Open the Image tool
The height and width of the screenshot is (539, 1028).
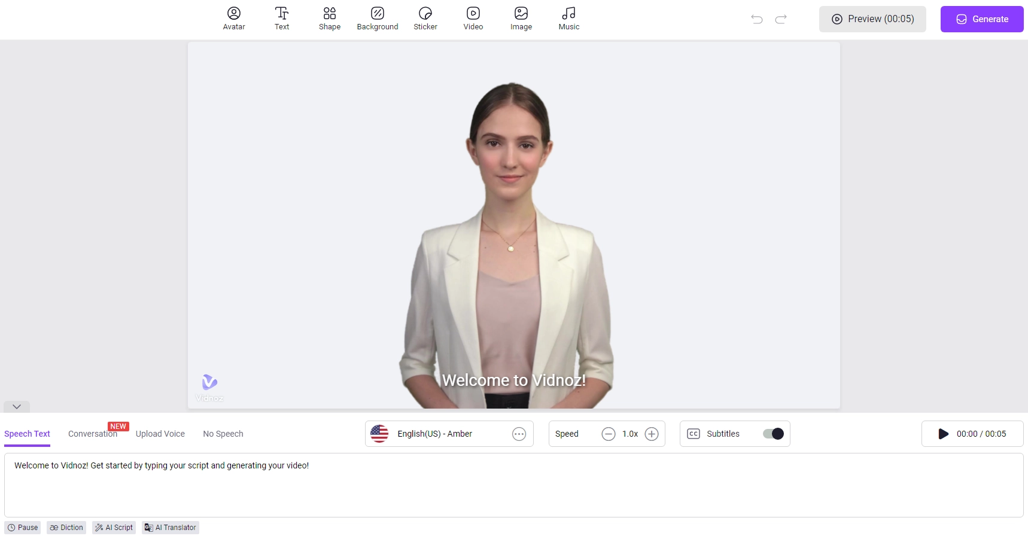point(521,19)
